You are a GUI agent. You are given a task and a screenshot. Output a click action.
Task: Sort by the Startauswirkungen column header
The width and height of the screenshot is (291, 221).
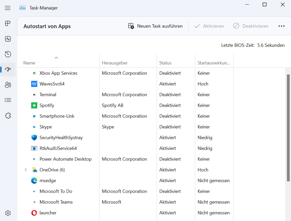tap(214, 63)
